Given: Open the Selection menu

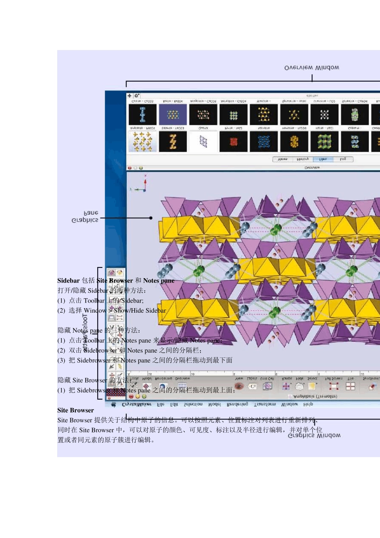Looking at the screenshot, I should tap(193, 404).
